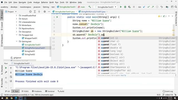Open run configuration dropdown StringBuilderTest01
The image size is (178, 100).
105,7
